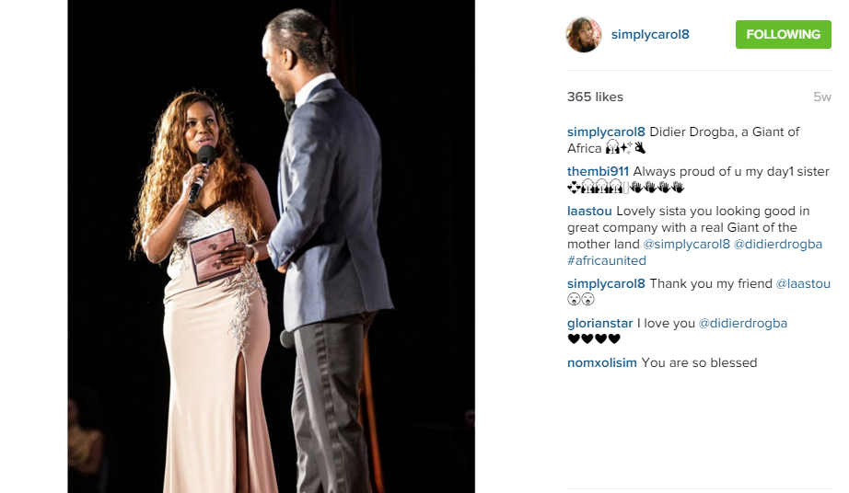This screenshot has height=493, width=849.
Task: Open simplycarol8 username in post header
Action: click(650, 35)
